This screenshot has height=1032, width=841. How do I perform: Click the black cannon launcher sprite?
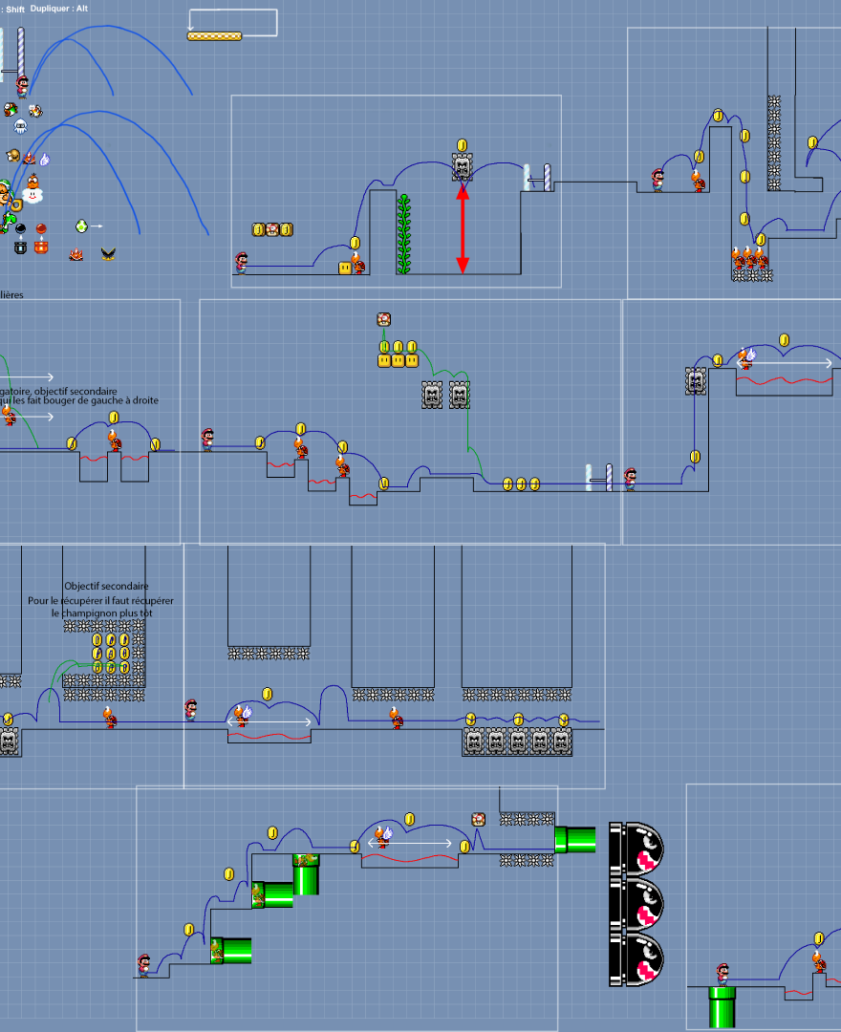pos(20,247)
